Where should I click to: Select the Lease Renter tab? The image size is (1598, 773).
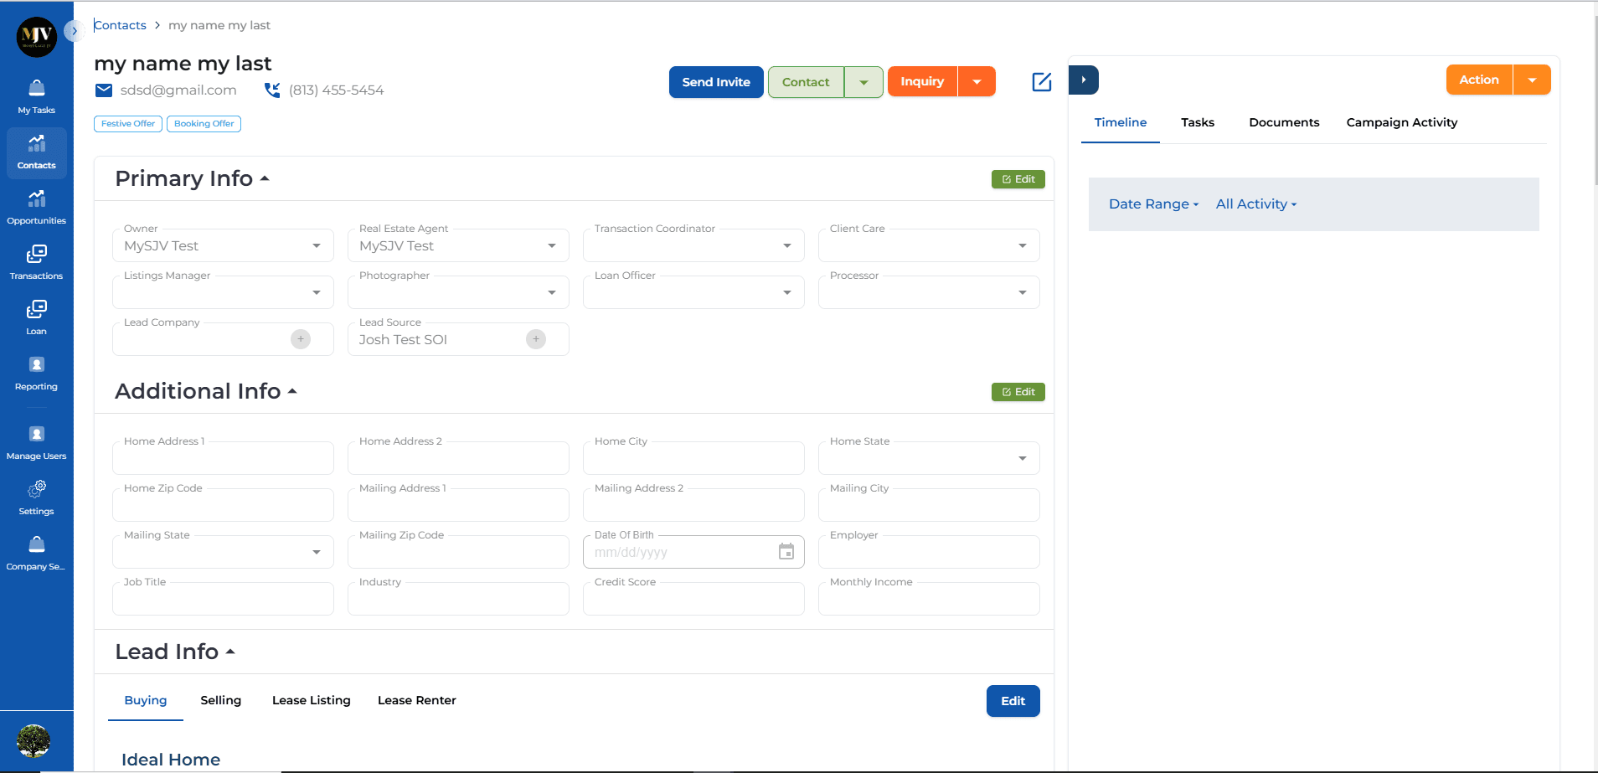pos(417,700)
